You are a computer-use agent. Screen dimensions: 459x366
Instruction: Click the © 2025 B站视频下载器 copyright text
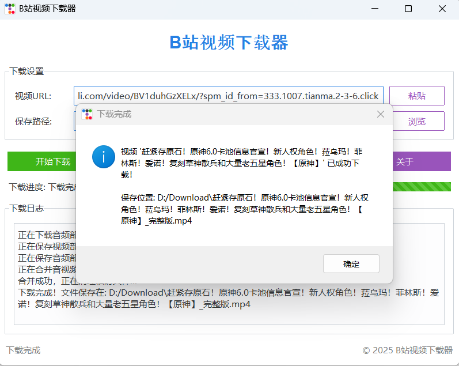tap(408, 350)
